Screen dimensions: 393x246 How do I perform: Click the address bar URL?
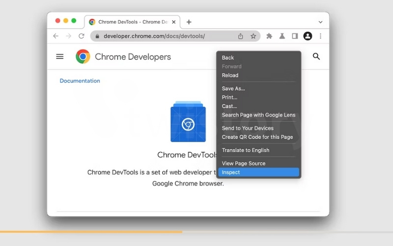tap(154, 36)
